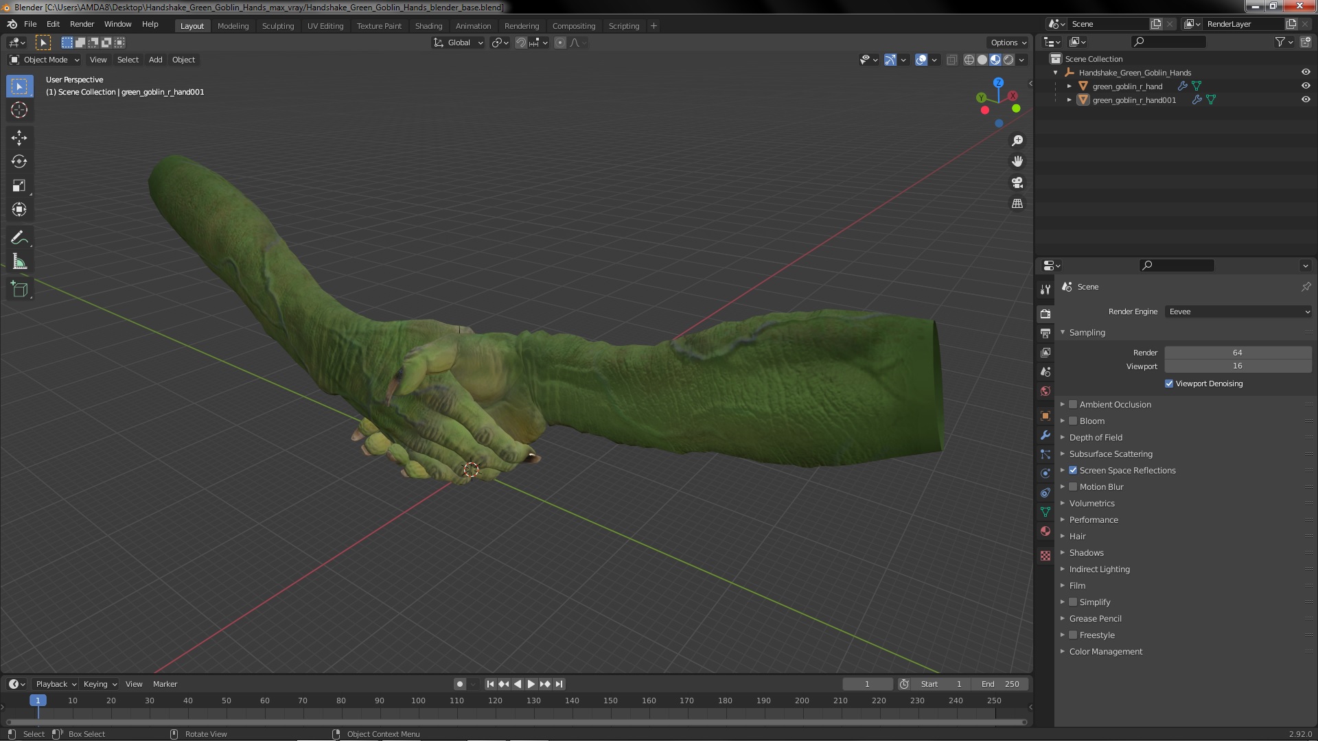Expand Depth of Field panel
Viewport: 1318px width, 741px height.
(1096, 437)
